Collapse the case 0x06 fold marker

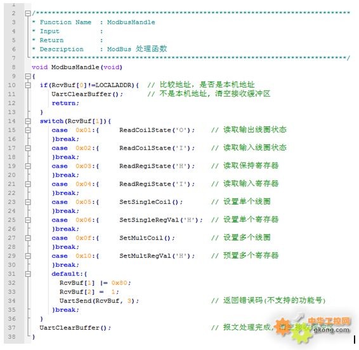[28, 220]
